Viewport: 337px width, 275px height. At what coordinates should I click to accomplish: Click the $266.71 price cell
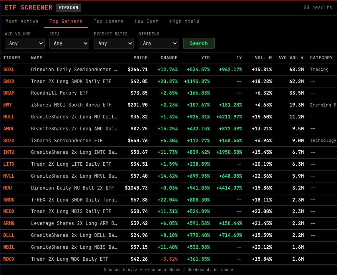click(x=138, y=70)
